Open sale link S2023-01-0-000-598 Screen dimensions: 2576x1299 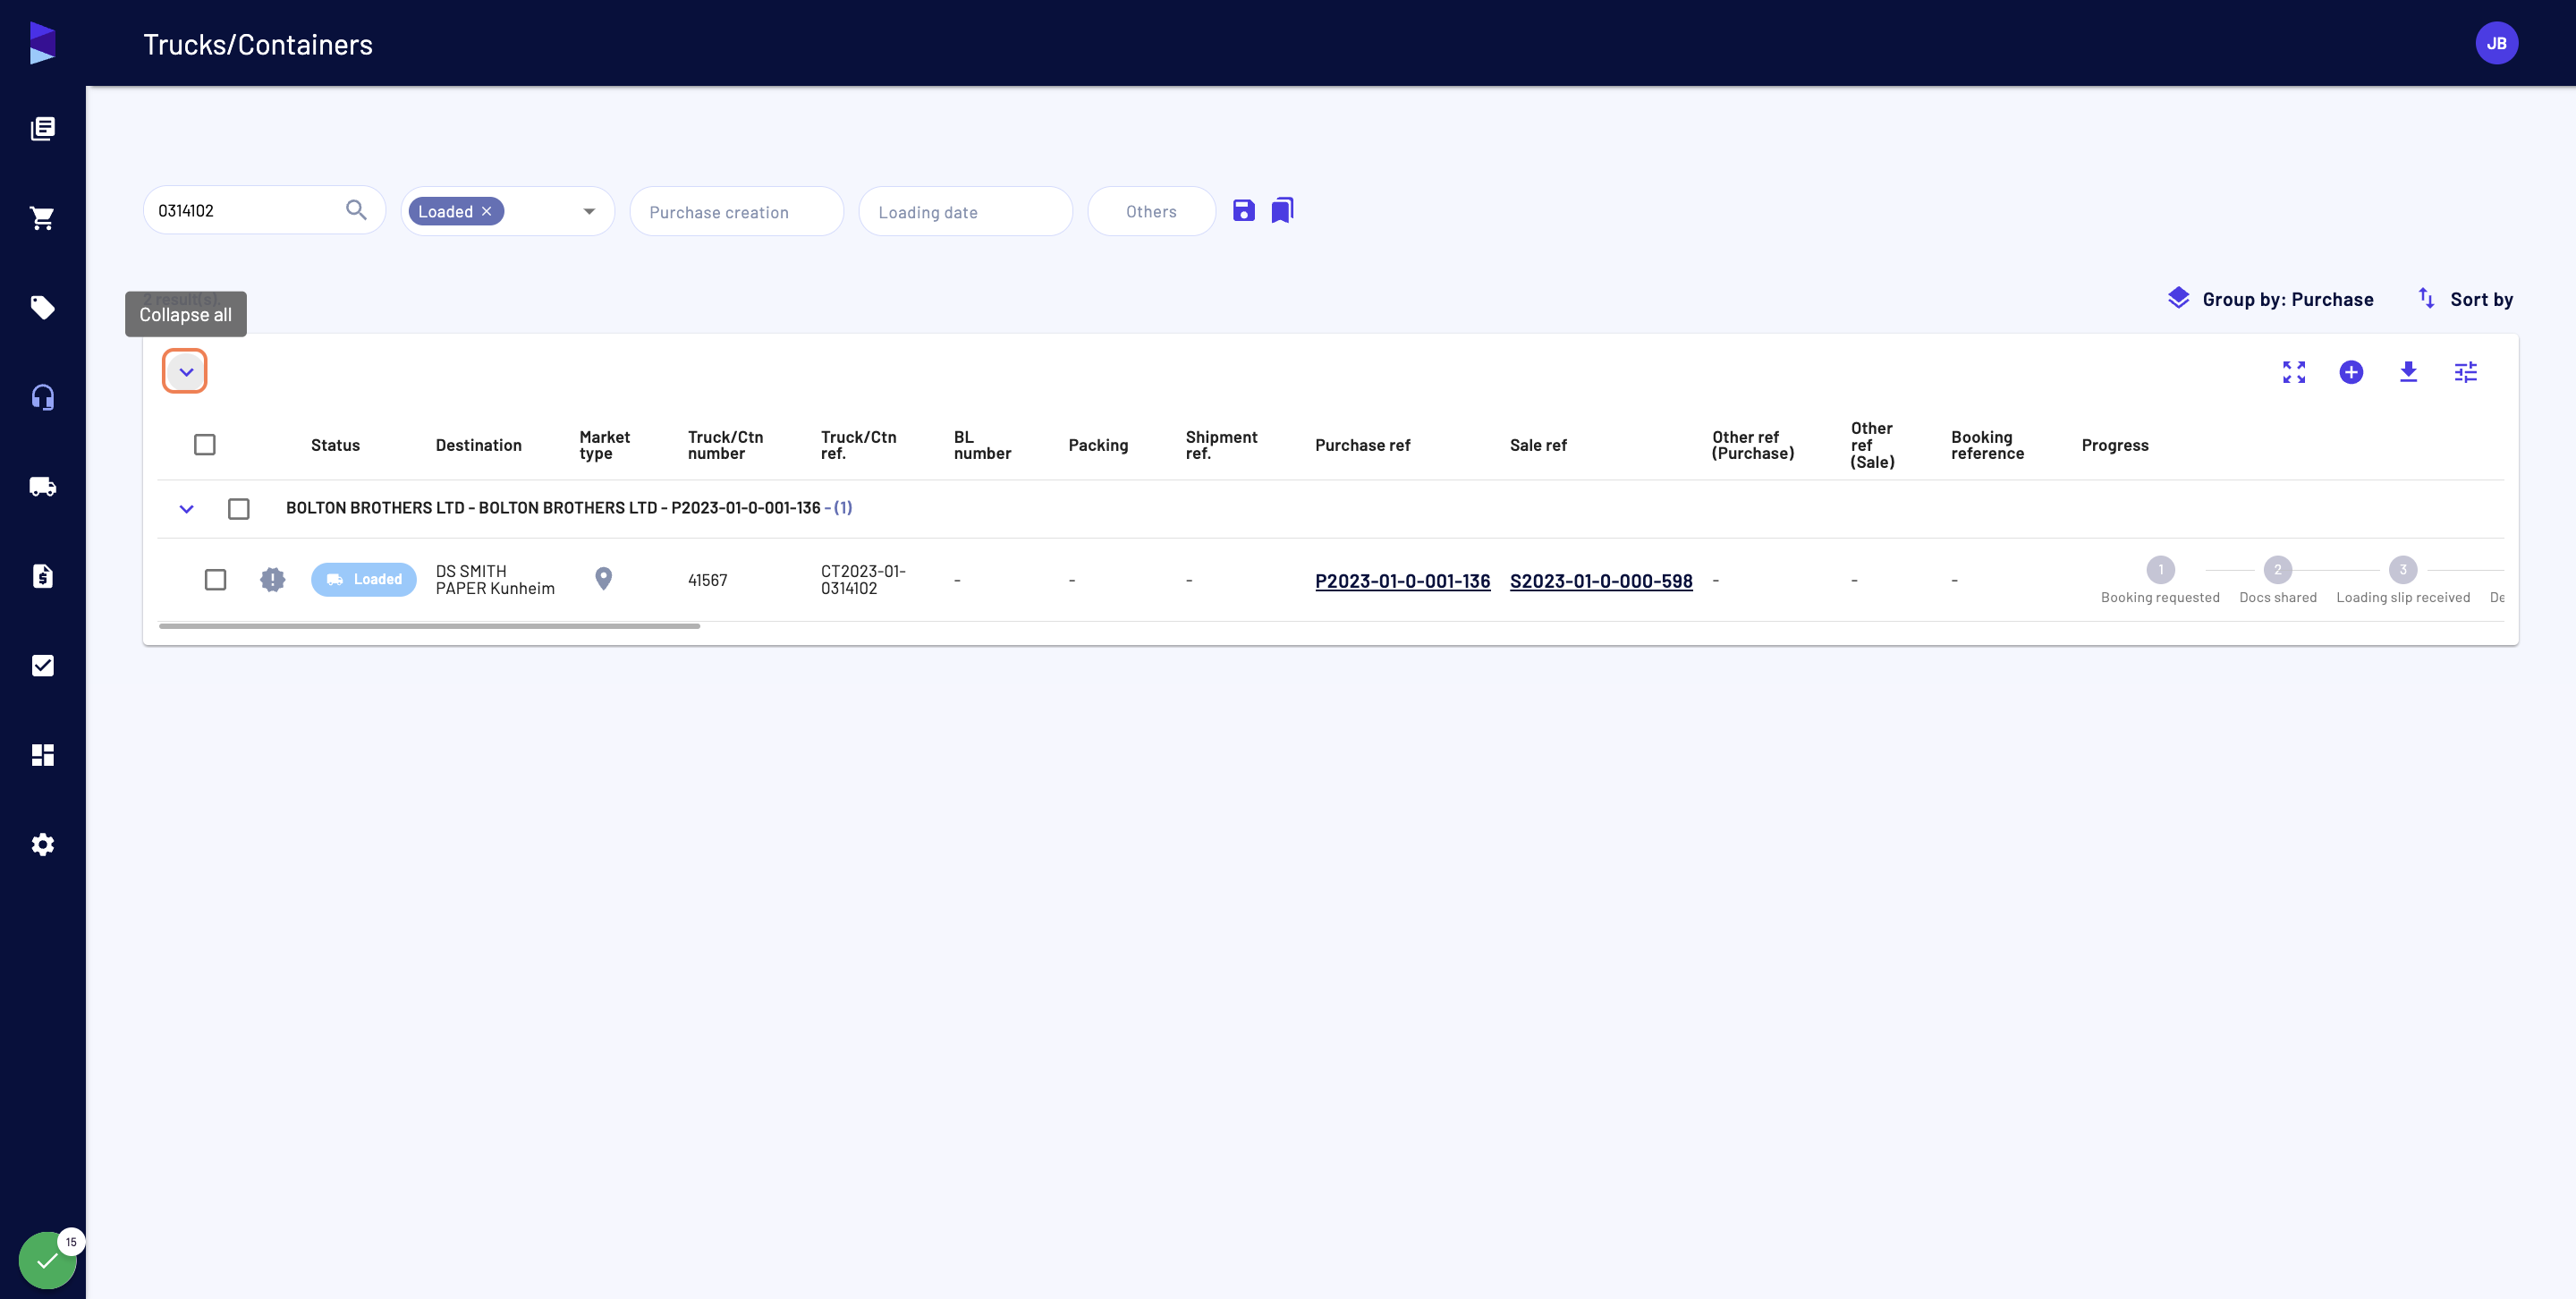click(1601, 581)
